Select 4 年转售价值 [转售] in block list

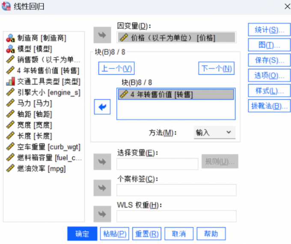[x=176, y=94]
